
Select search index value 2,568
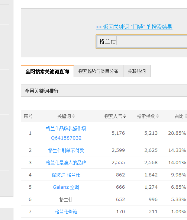tap(151, 162)
